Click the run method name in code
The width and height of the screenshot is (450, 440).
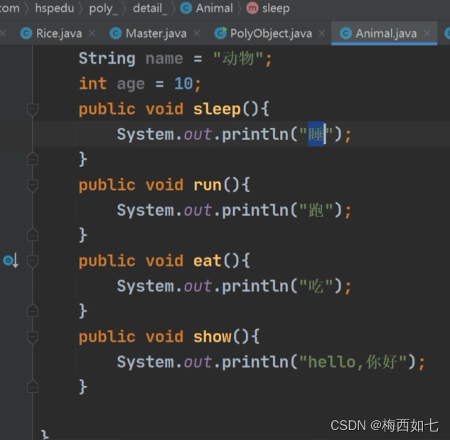(x=208, y=185)
